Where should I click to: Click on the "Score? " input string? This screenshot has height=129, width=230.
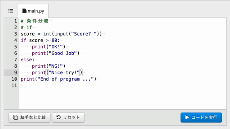tap(84, 34)
